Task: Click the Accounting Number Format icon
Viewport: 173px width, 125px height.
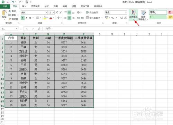Action: pyautogui.click(x=107, y=18)
